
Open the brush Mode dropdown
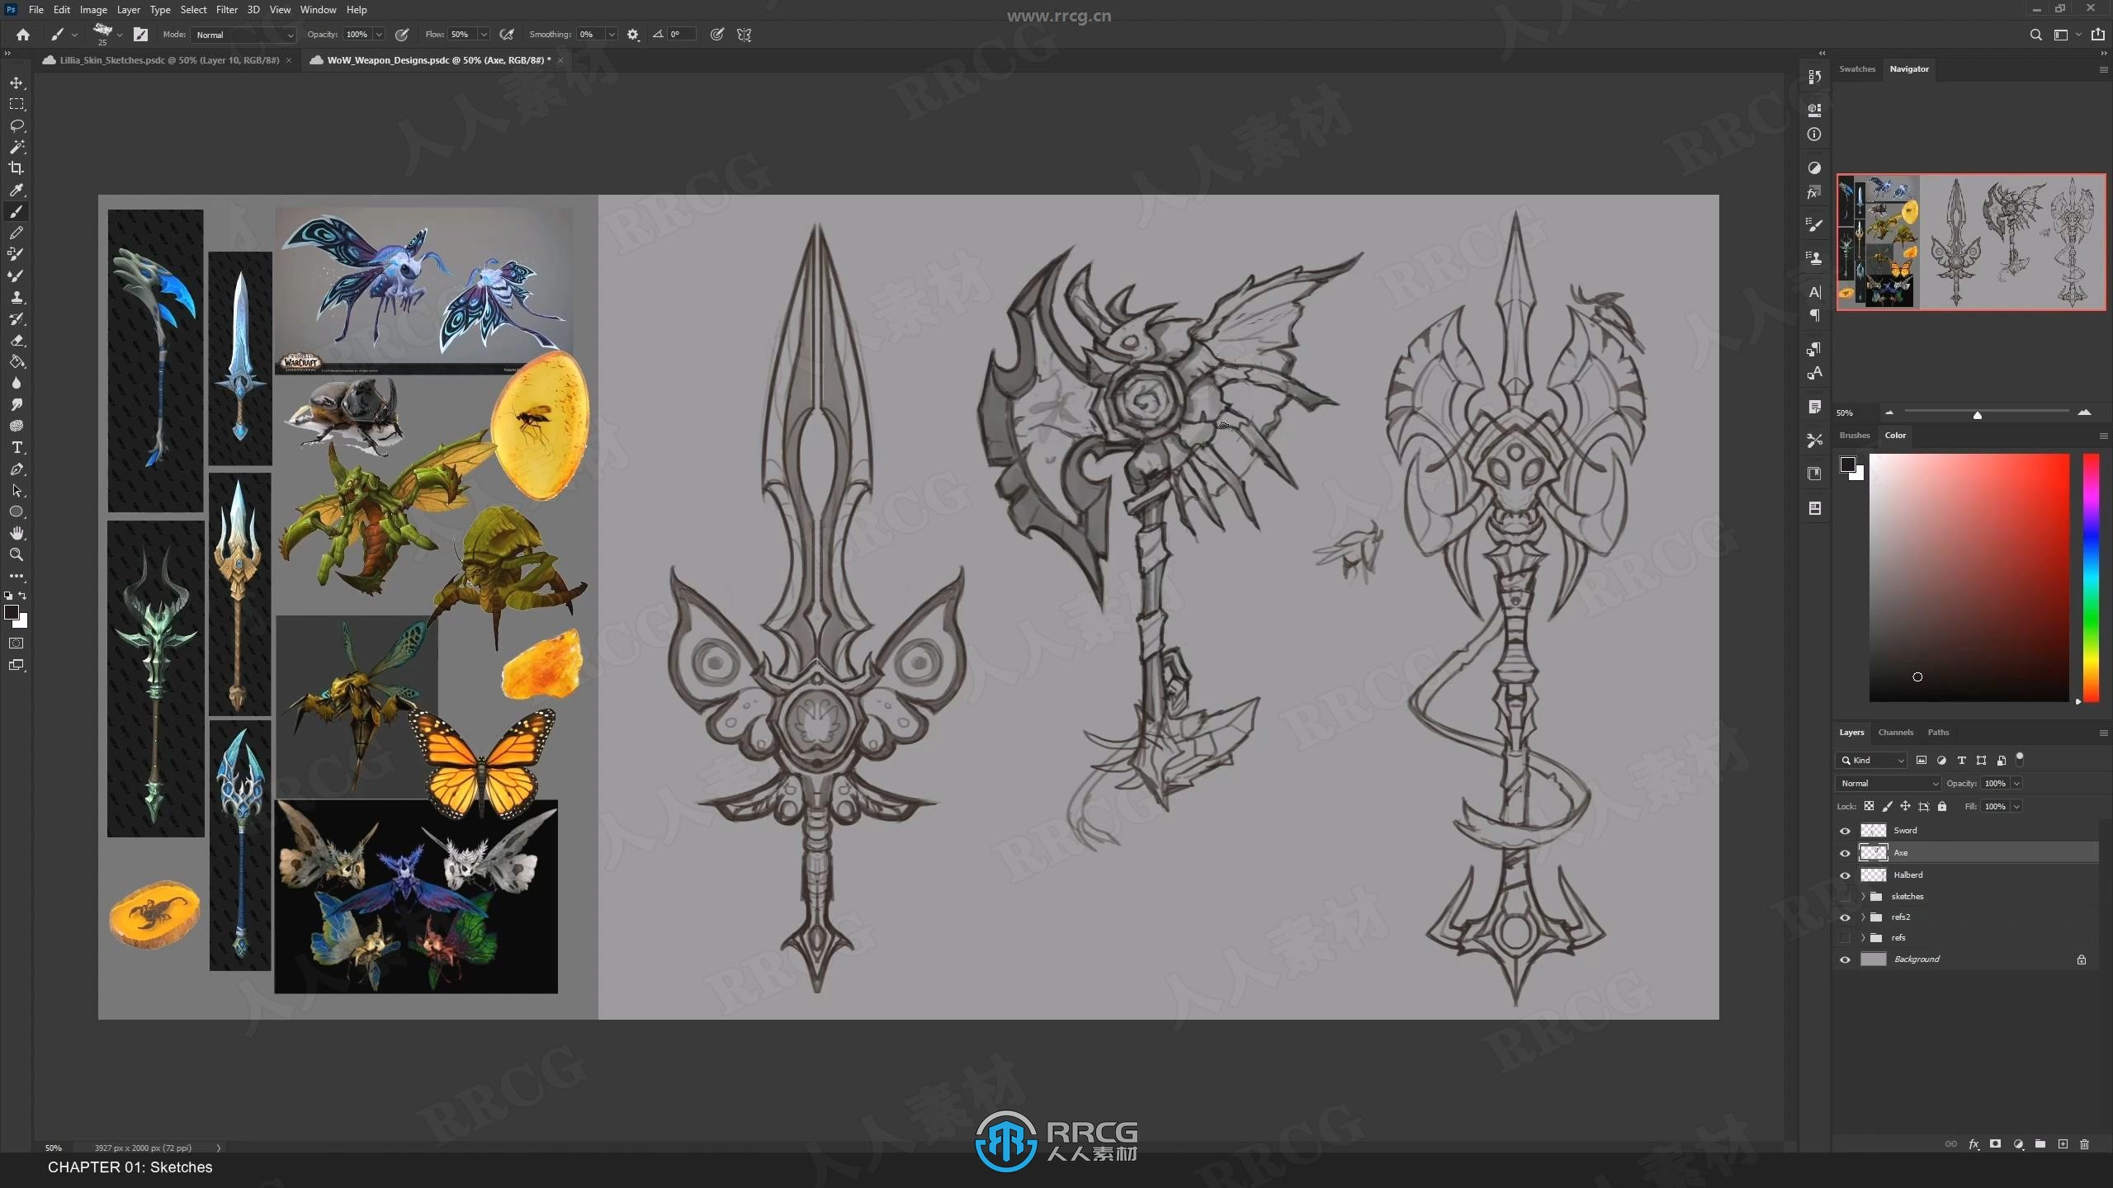243,35
